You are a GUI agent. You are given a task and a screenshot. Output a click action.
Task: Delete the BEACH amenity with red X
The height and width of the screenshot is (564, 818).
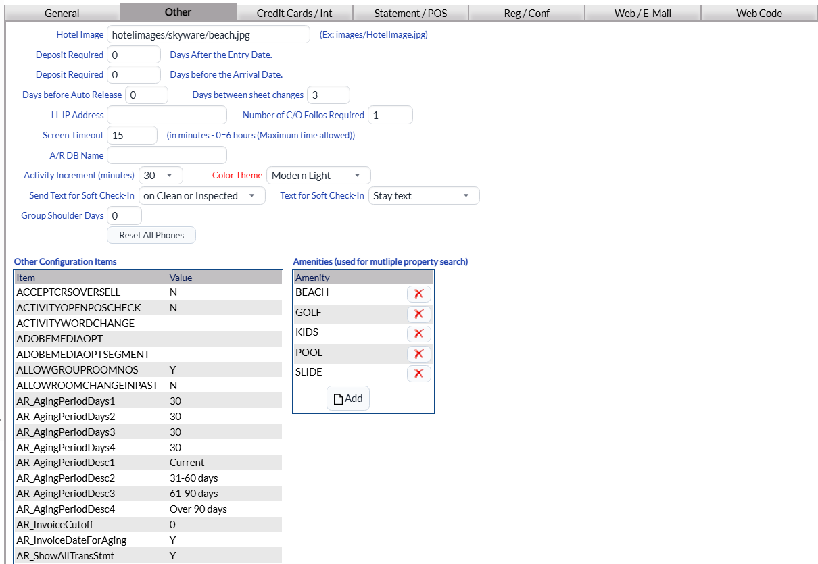point(418,294)
